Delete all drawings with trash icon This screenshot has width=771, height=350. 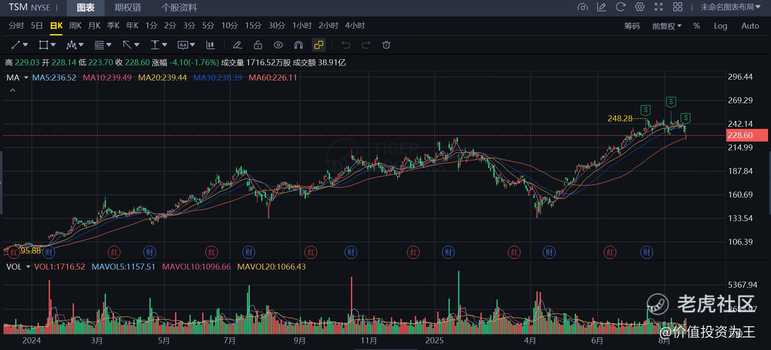click(x=386, y=45)
